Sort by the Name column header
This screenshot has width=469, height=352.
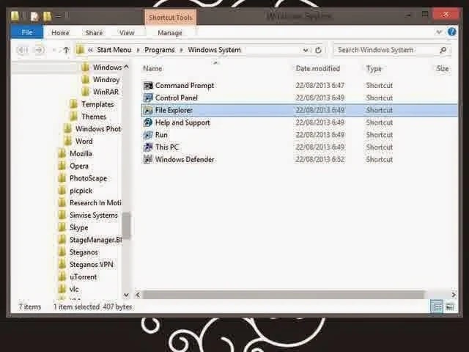[x=152, y=68]
